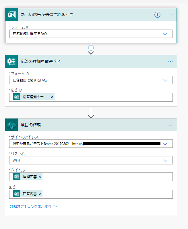Click SharePoint icon on 項目の作成 card
Image resolution: width=188 pixels, height=229 pixels.
(x=11, y=125)
